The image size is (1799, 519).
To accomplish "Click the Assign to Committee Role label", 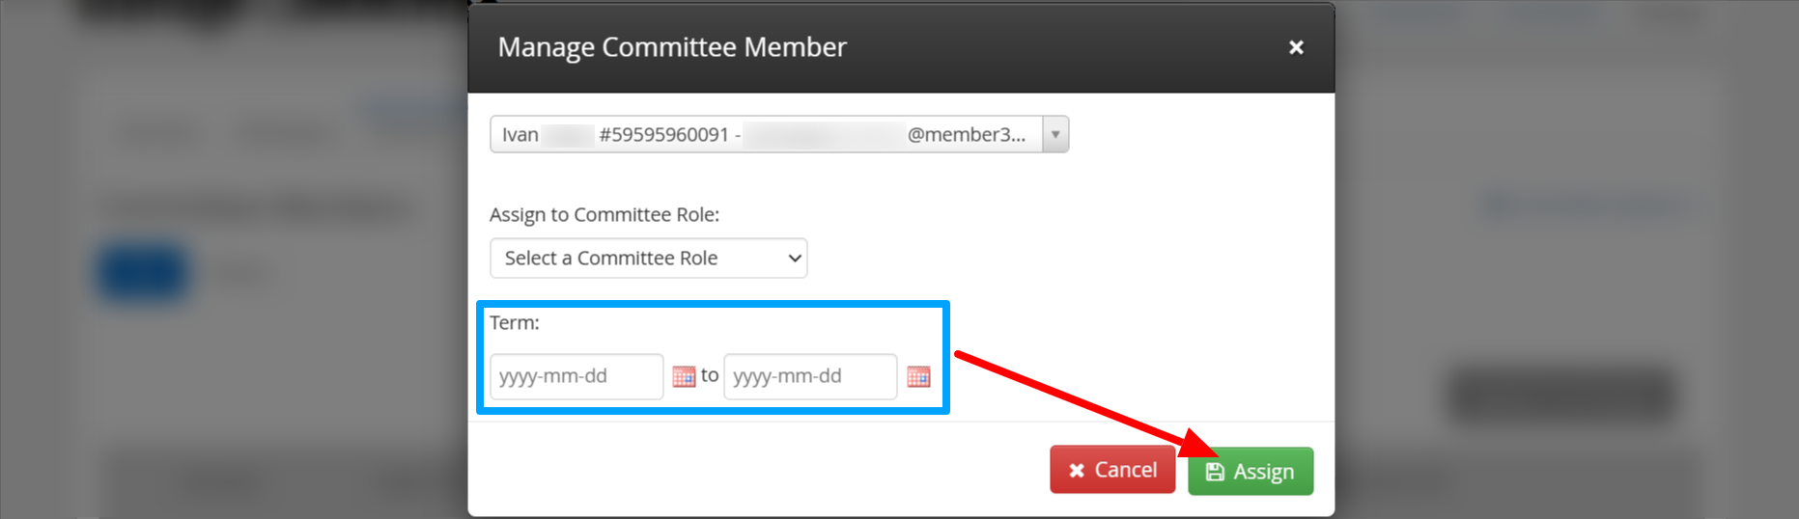I will [604, 215].
